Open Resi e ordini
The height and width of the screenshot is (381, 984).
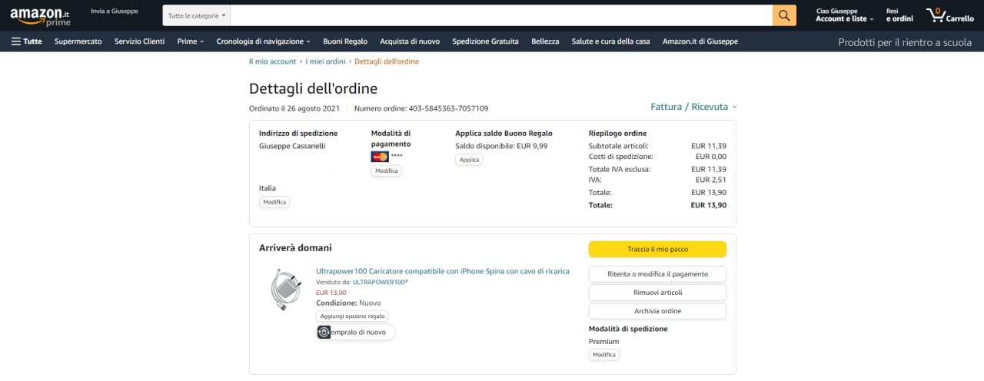(x=899, y=15)
